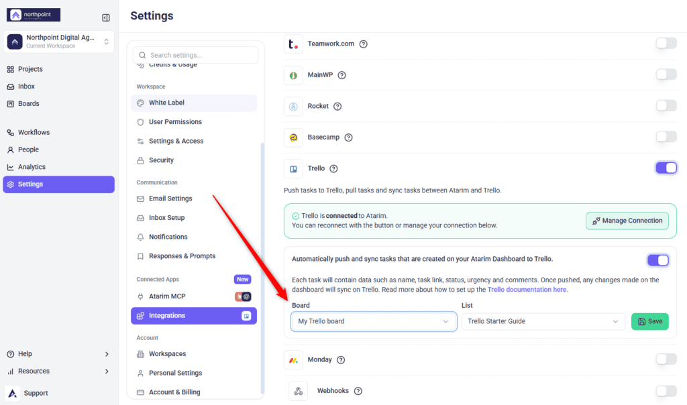Click the settings menu vertical scrollbar
Screen dimensions: 687x405
pos(262,268)
